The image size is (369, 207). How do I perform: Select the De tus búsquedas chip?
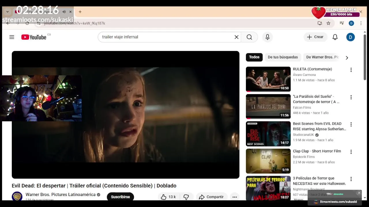click(x=283, y=57)
